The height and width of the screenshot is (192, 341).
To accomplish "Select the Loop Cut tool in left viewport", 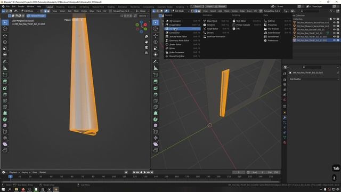I will tap(5, 101).
